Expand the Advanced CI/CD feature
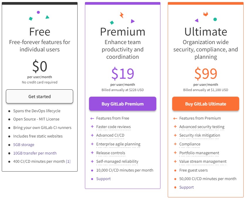248x198 pixels. pyautogui.click(x=110, y=135)
